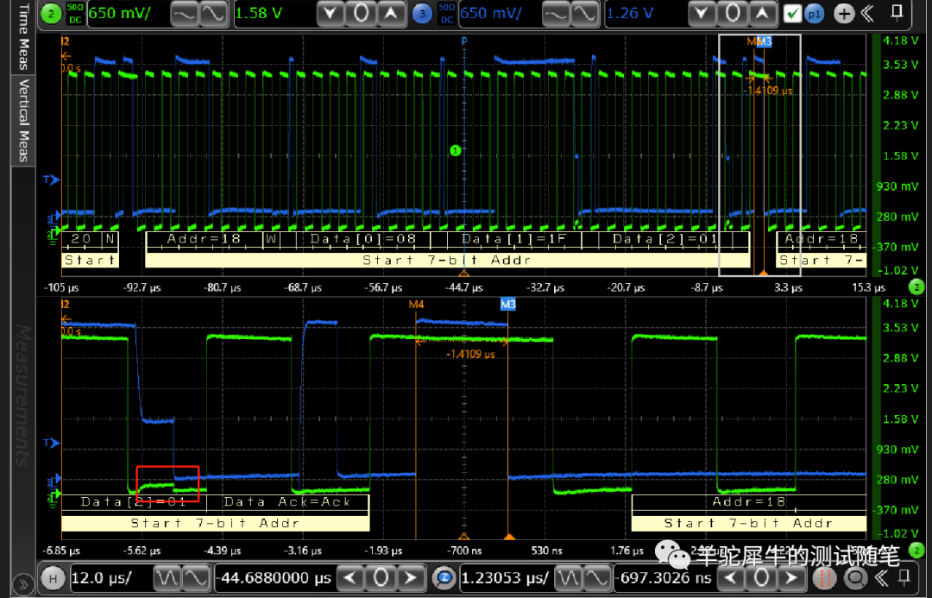This screenshot has width=932, height=598.
Task: Click the add channel plus icon
Action: pos(845,14)
